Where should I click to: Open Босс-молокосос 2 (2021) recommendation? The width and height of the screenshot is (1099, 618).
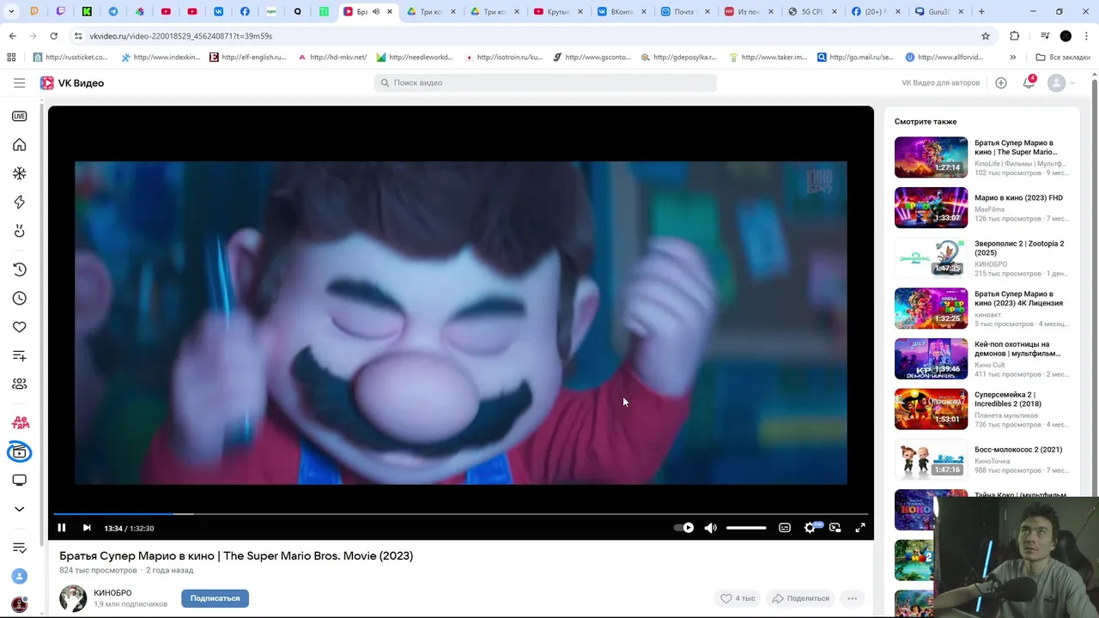pyautogui.click(x=1018, y=450)
